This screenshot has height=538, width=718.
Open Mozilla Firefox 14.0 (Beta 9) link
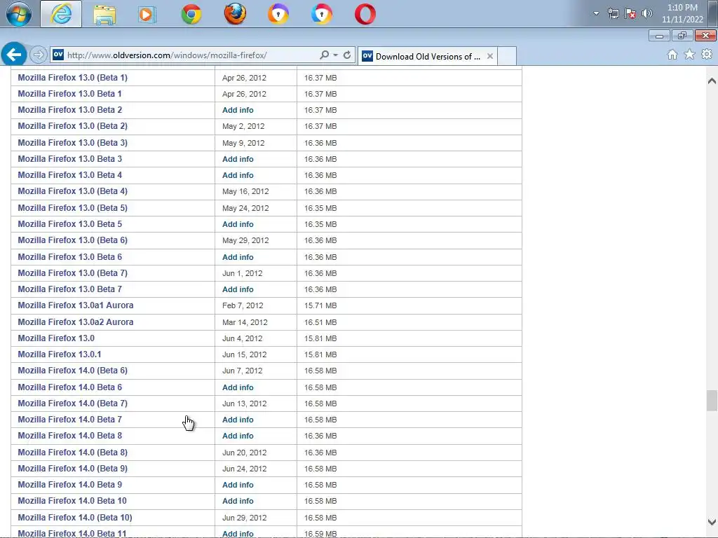click(72, 468)
